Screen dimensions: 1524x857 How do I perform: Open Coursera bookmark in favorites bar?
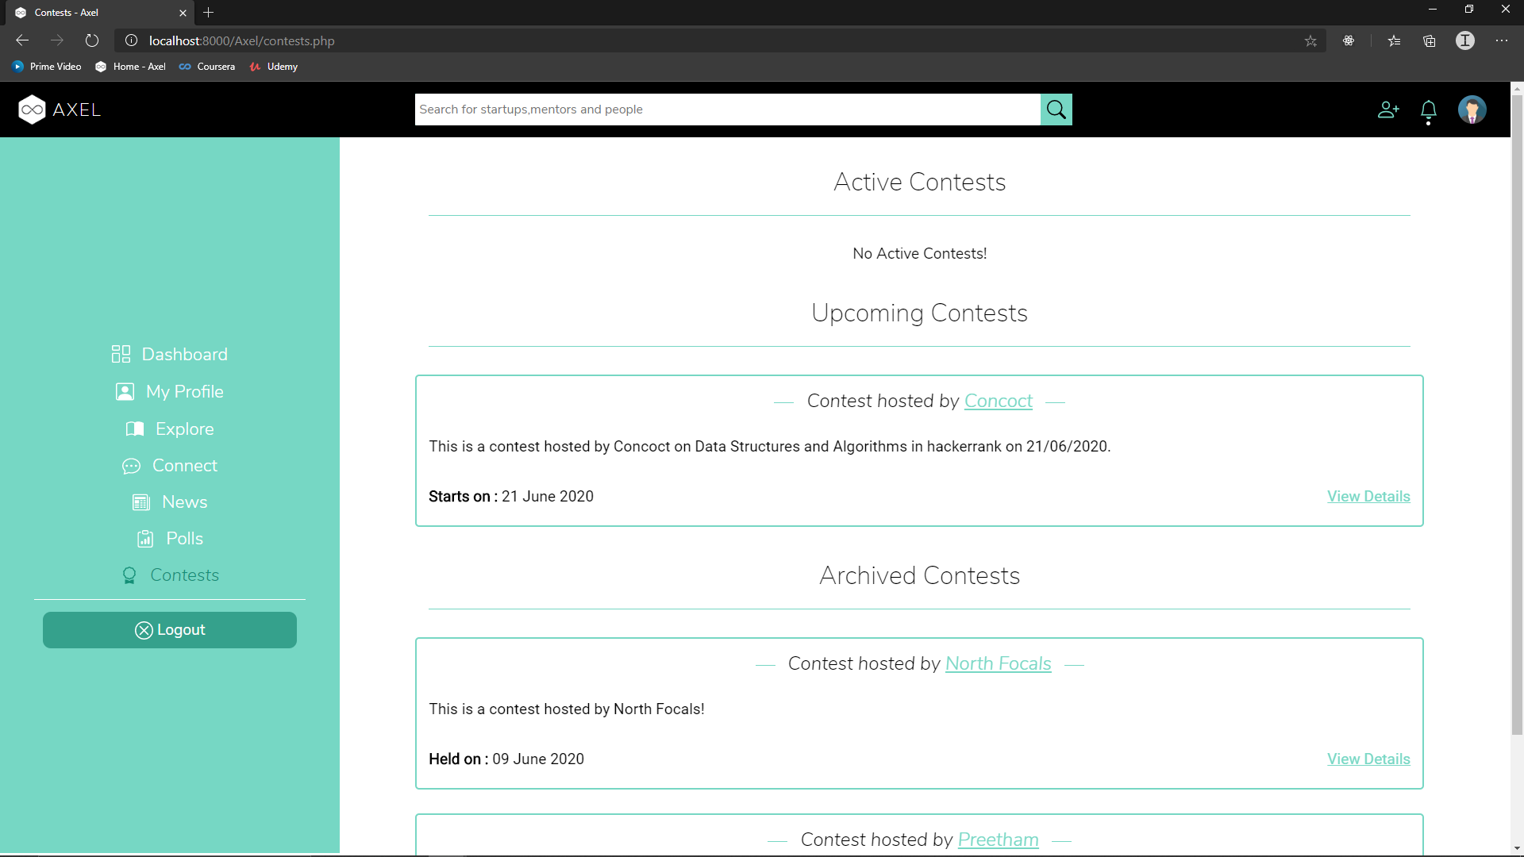207,67
